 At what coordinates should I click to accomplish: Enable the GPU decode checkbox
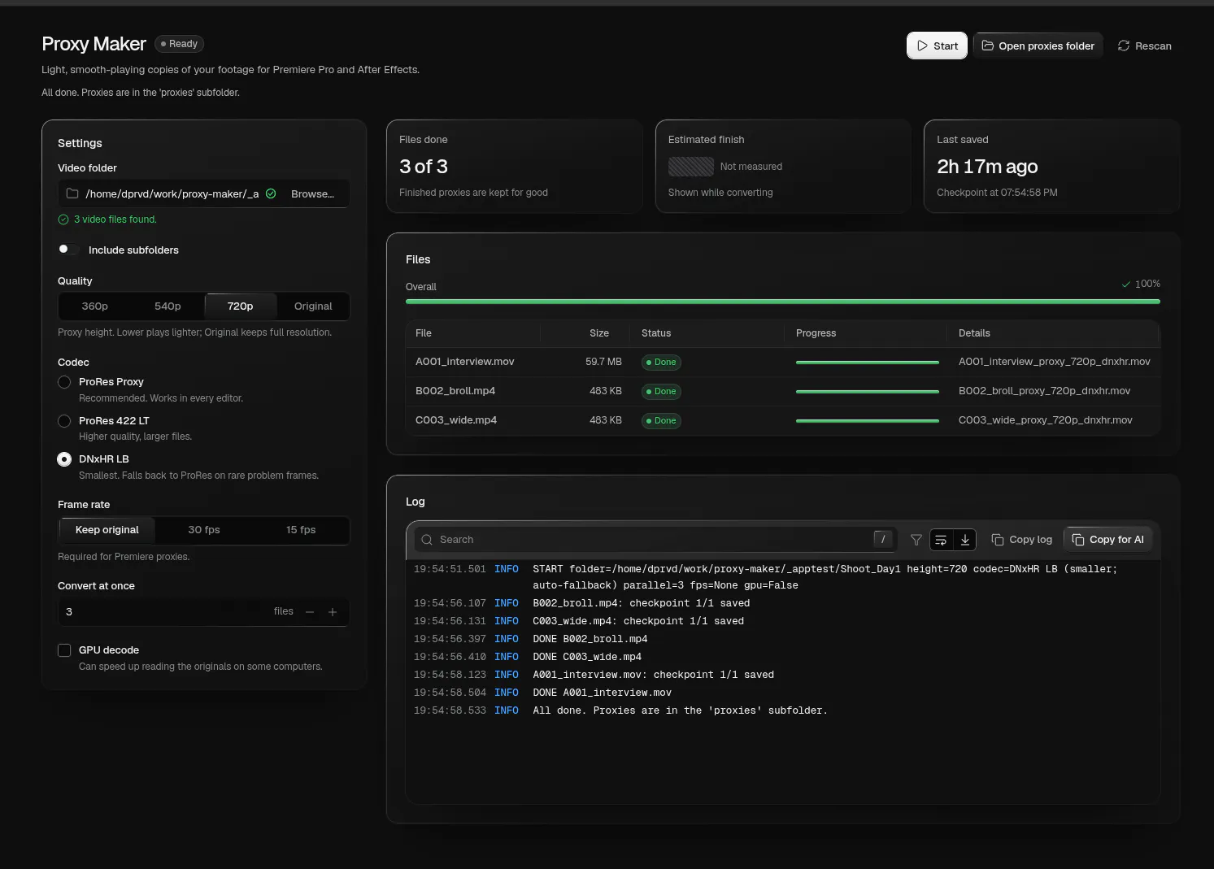[x=64, y=650]
